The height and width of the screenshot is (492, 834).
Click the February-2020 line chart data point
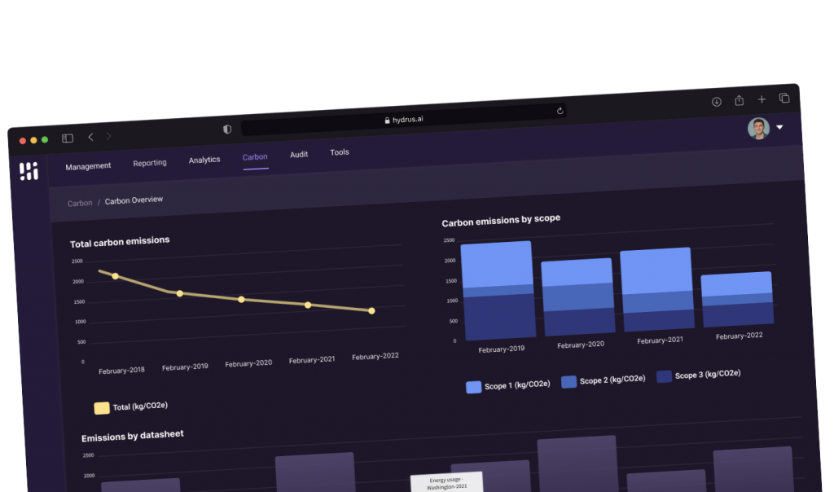(x=241, y=300)
